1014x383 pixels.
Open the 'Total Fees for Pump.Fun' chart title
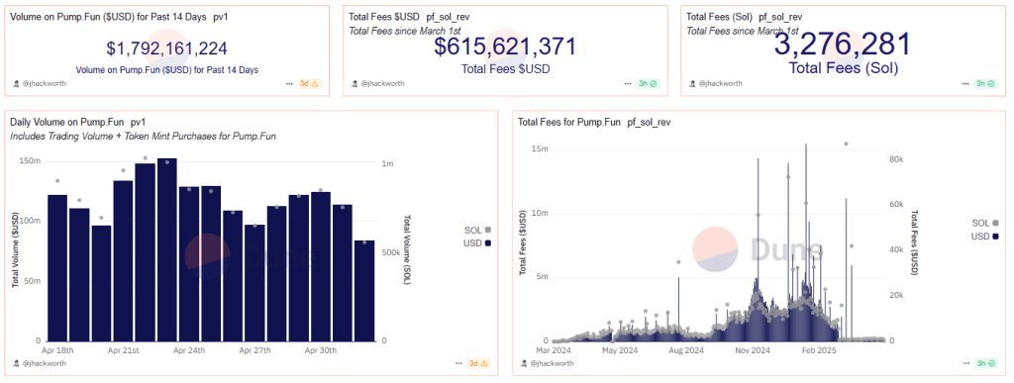coord(569,122)
